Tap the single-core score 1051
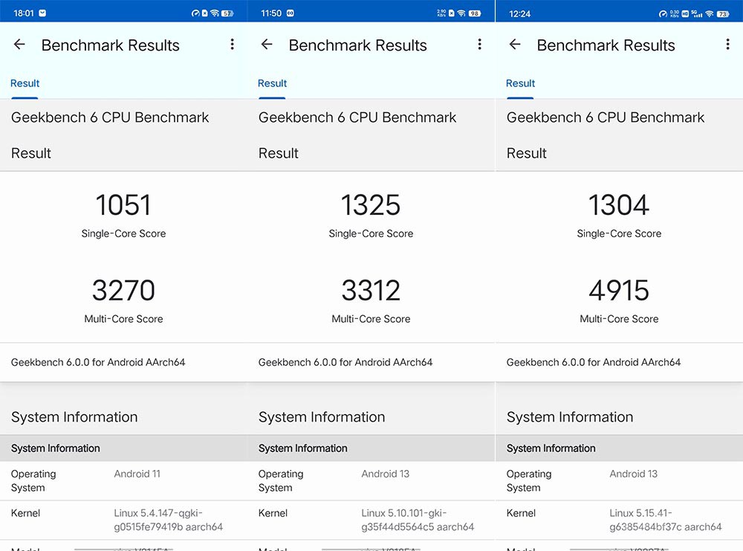This screenshot has height=551, width=743. [x=123, y=204]
